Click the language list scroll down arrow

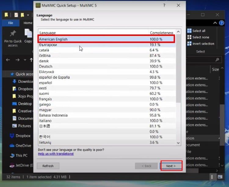point(178,143)
